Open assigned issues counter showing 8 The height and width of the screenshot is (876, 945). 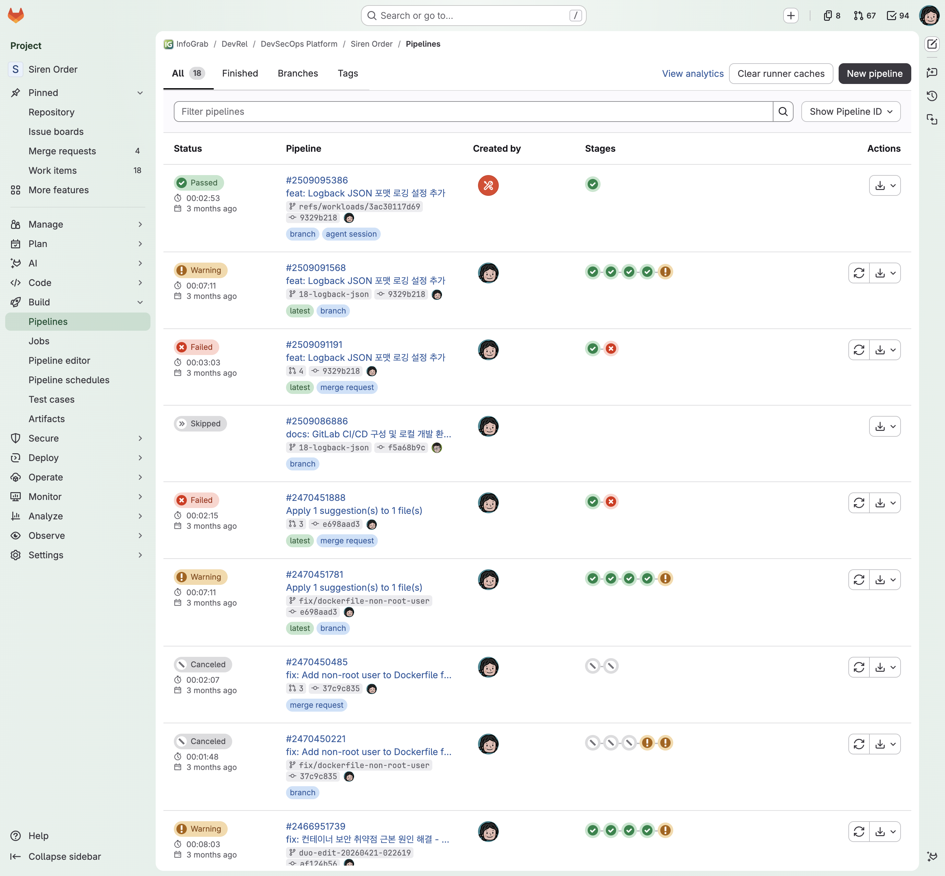click(832, 16)
